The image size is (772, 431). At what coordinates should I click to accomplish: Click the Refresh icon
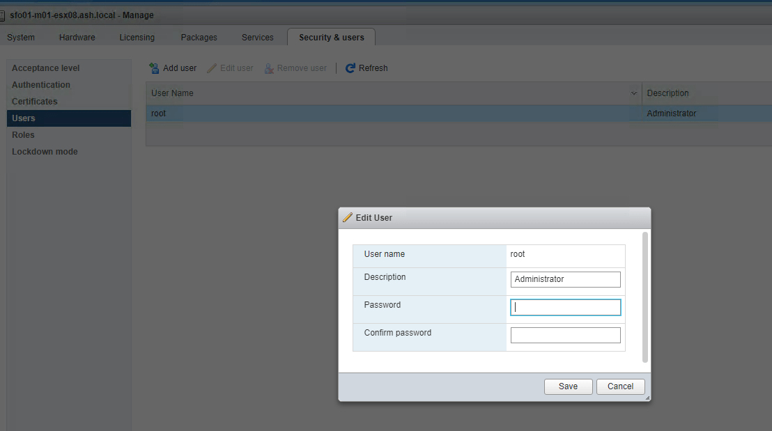pyautogui.click(x=350, y=68)
